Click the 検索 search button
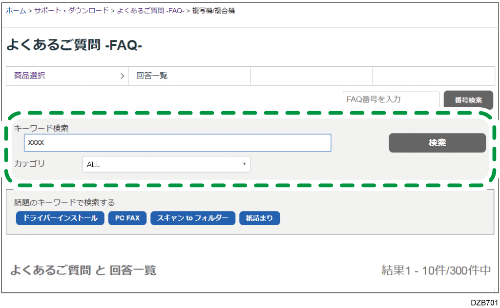Image resolution: width=500 pixels, height=308 pixels. tap(437, 142)
